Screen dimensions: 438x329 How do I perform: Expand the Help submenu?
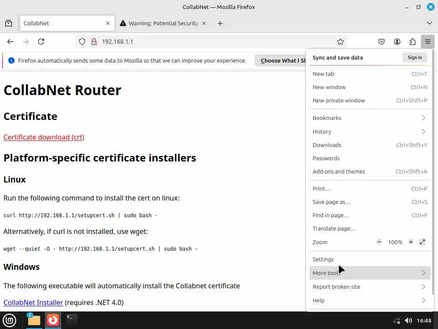click(370, 300)
